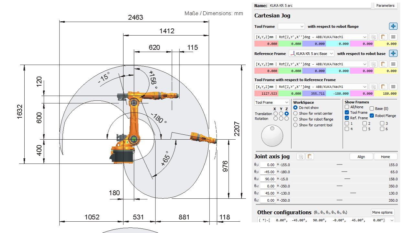Select the Rotation X axis radio button
Image resolution: width=403 pixels, height=233 pixels.
click(x=275, y=119)
